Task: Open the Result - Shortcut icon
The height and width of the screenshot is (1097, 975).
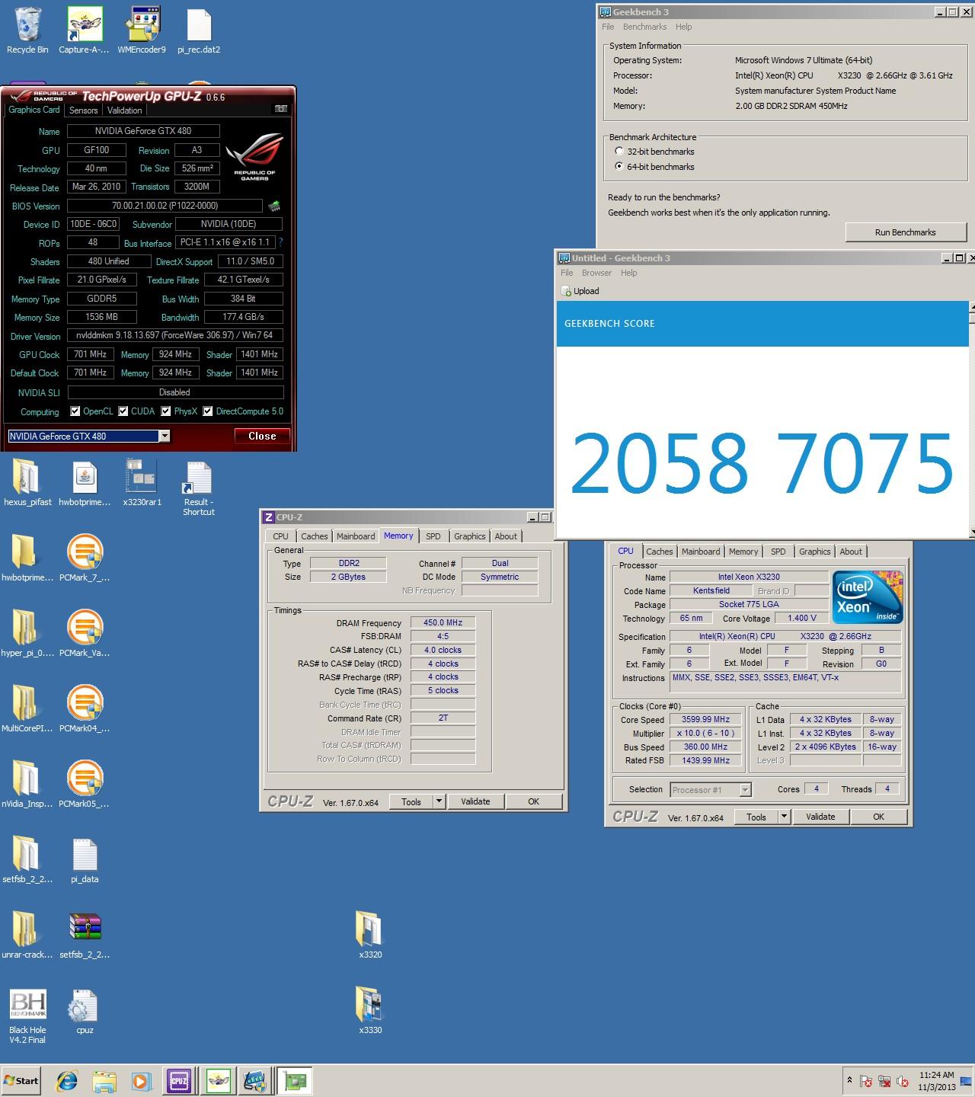Action: pos(198,478)
